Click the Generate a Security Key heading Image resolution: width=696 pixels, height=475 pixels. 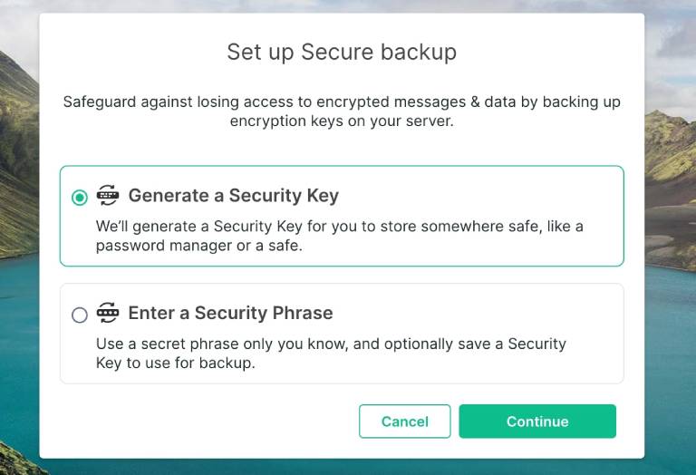[x=234, y=196]
